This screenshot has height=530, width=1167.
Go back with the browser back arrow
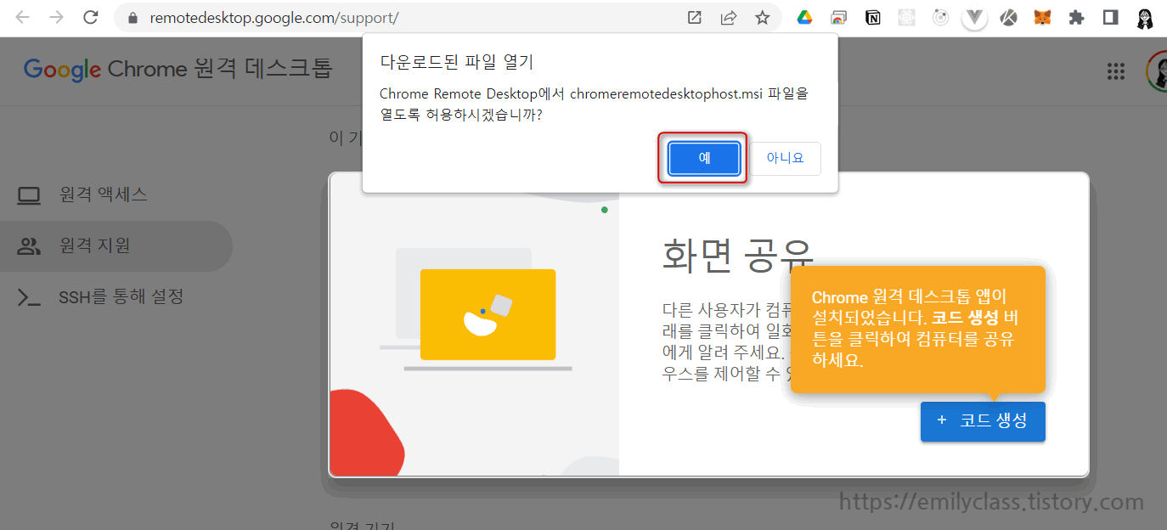pos(23,18)
